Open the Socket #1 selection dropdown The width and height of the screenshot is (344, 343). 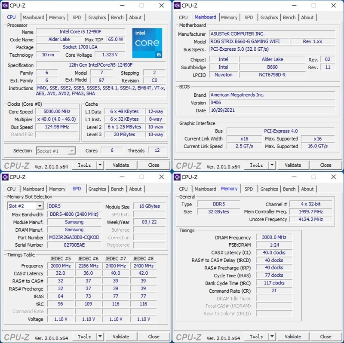click(x=55, y=150)
